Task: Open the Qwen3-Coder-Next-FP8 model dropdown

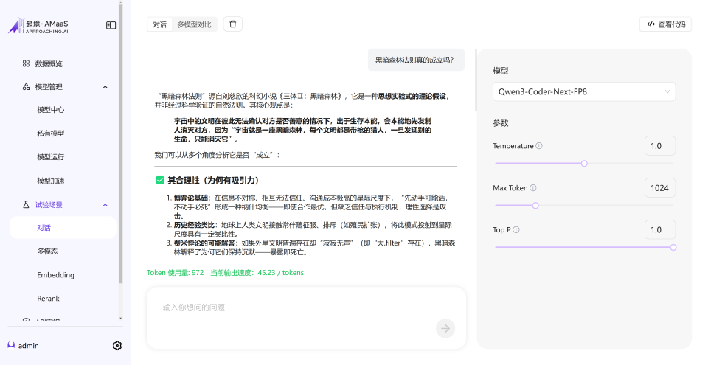Action: point(583,92)
